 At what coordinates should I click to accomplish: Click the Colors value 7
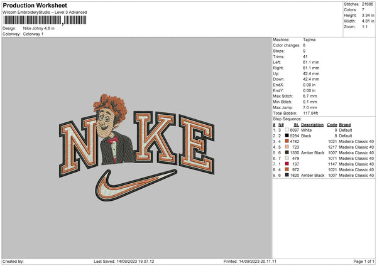point(363,10)
